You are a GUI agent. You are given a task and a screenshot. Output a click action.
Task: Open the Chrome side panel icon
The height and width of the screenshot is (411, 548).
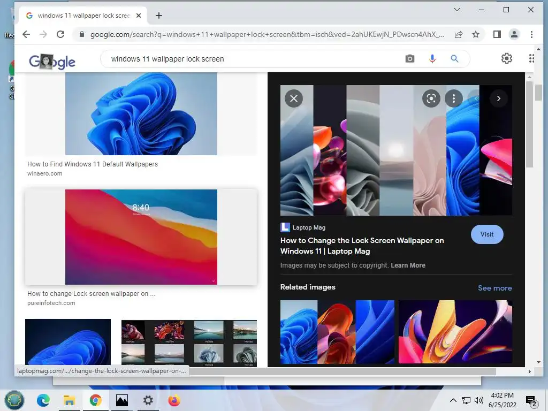[497, 34]
